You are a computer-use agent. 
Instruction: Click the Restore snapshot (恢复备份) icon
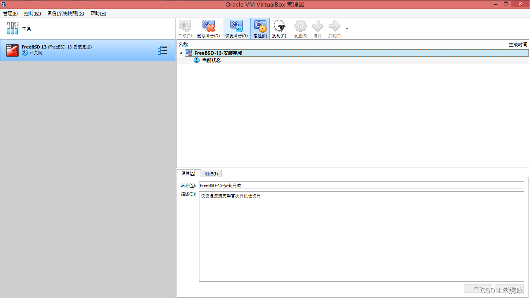(237, 26)
